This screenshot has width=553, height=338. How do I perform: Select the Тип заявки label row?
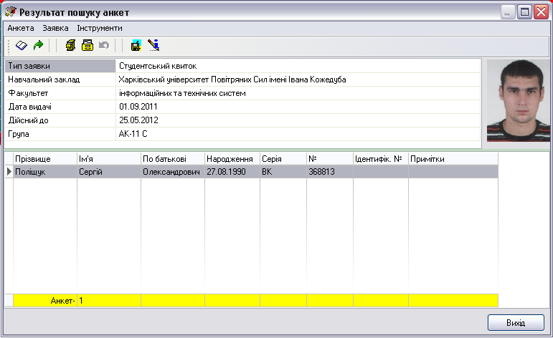tap(60, 66)
